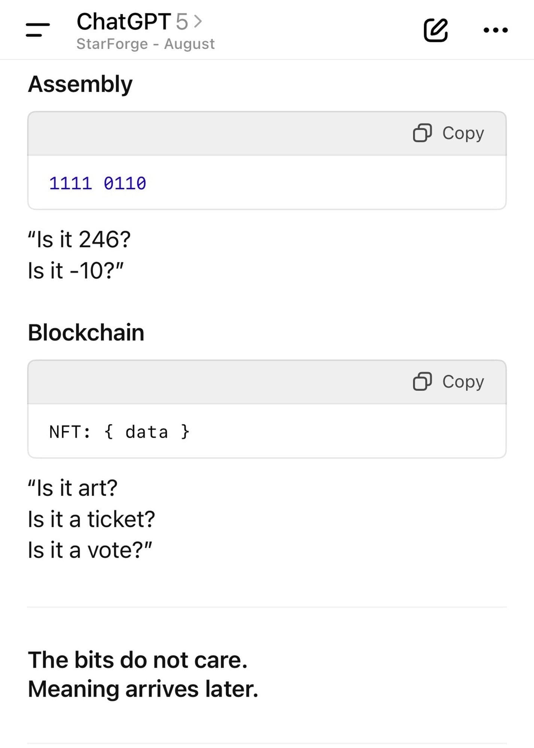Click the copy icon in Blockchain code block
The width and height of the screenshot is (534, 748).
pyautogui.click(x=422, y=382)
